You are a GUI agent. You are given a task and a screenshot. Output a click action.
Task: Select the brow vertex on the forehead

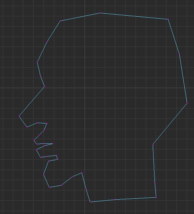click(x=37, y=62)
